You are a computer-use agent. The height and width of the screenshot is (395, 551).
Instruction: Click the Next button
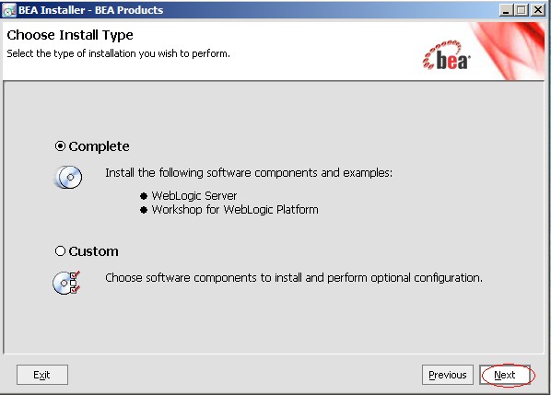(505, 375)
